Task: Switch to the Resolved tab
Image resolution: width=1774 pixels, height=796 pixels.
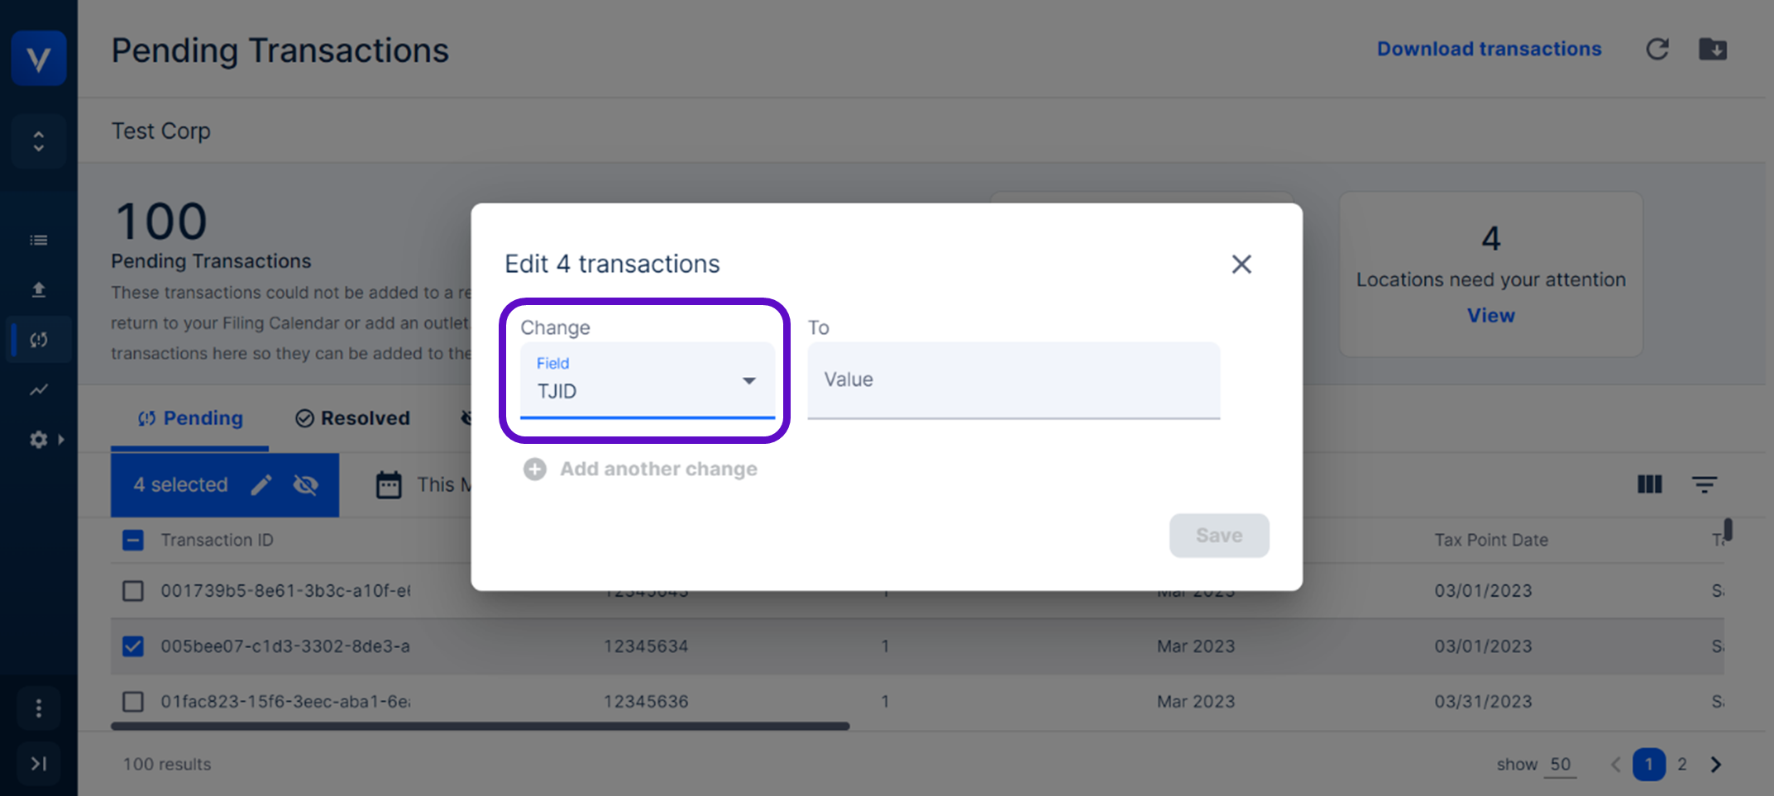Action: point(353,418)
